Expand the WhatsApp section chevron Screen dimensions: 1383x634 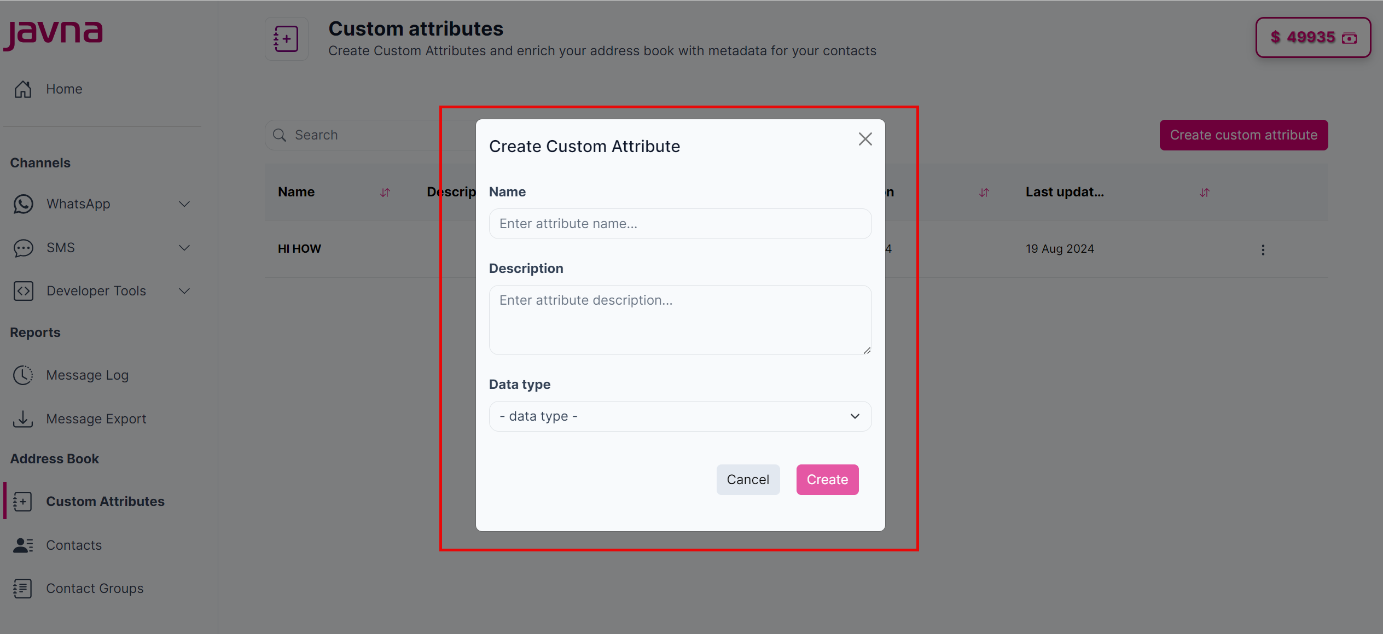pyautogui.click(x=184, y=203)
